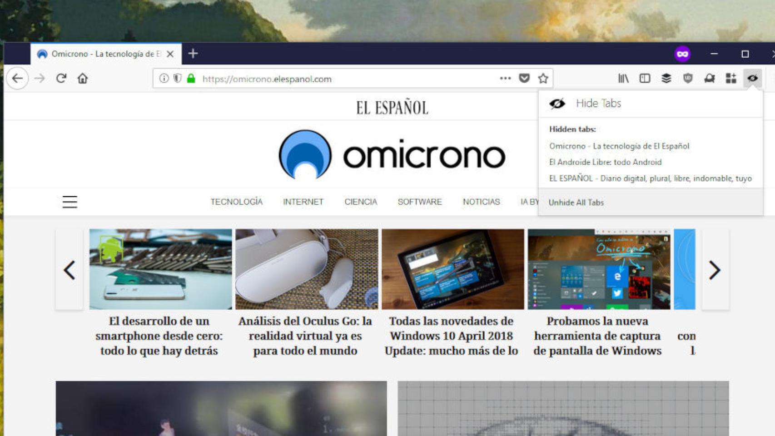Screen dimensions: 775x436
Task: Click the Firefox back arrow button
Action: (17, 79)
